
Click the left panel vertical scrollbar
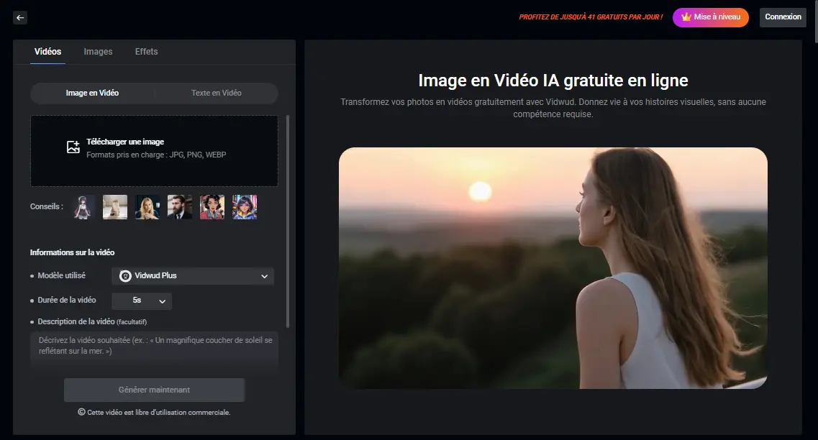(288, 216)
